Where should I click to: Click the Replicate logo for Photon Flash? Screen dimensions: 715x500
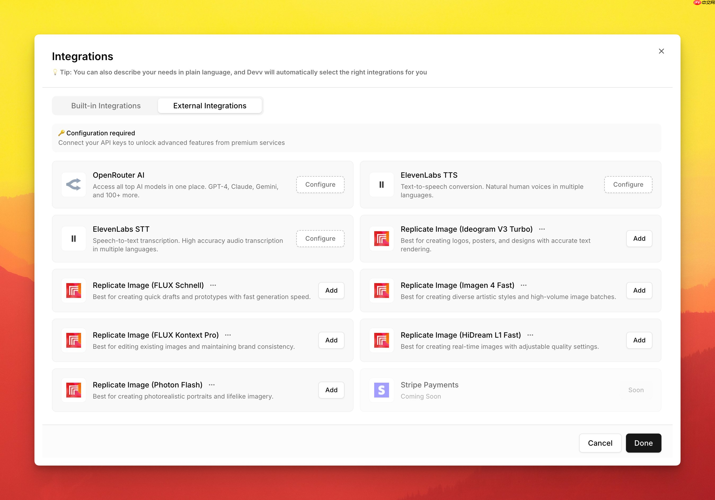point(73,390)
